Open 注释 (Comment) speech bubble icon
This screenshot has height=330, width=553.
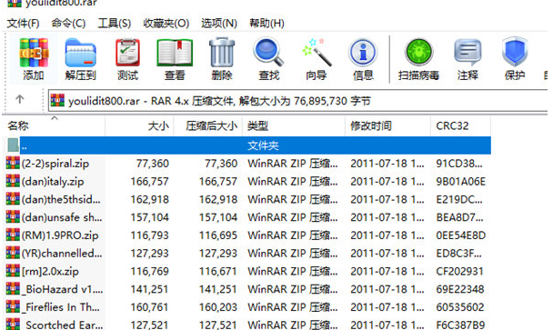coord(468,53)
